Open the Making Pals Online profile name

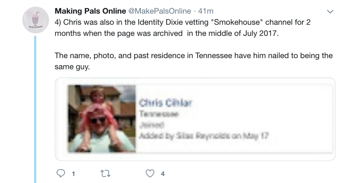[x=90, y=11]
